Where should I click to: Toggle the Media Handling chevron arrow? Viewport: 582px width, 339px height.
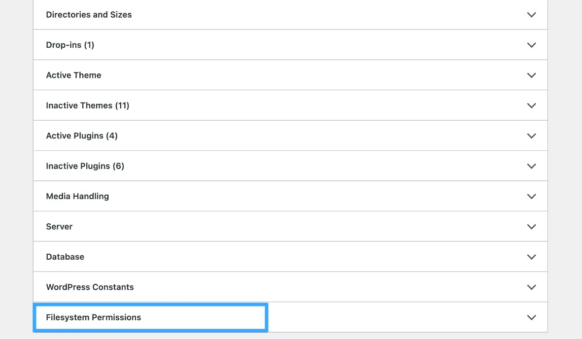pyautogui.click(x=532, y=197)
